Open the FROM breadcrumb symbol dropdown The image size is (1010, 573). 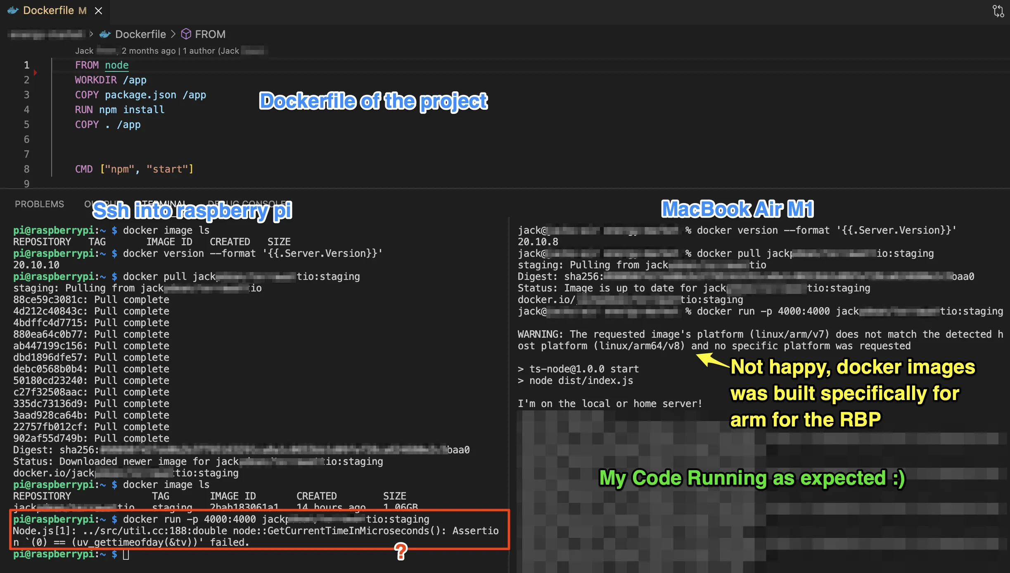210,34
